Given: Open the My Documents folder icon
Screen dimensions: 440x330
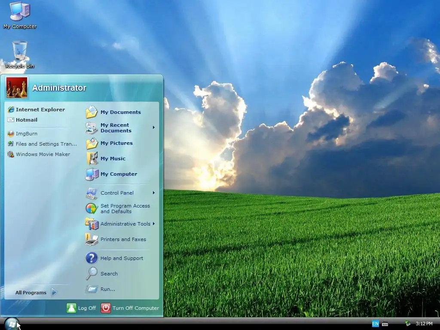Looking at the screenshot, I should coord(92,112).
